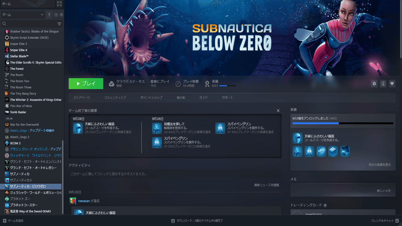
Task: Click the nanasan username link
Action: [x=84, y=201]
